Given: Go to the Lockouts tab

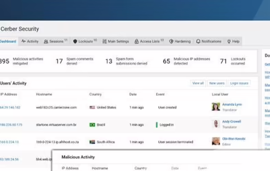Looking at the screenshot, I should point(85,41).
